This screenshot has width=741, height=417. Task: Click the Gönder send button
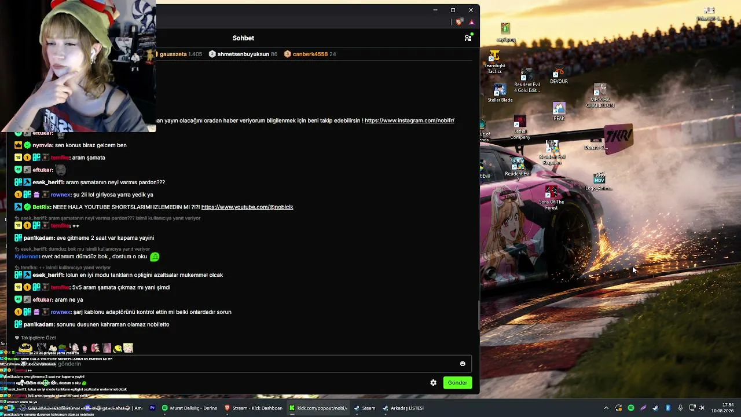point(457,382)
